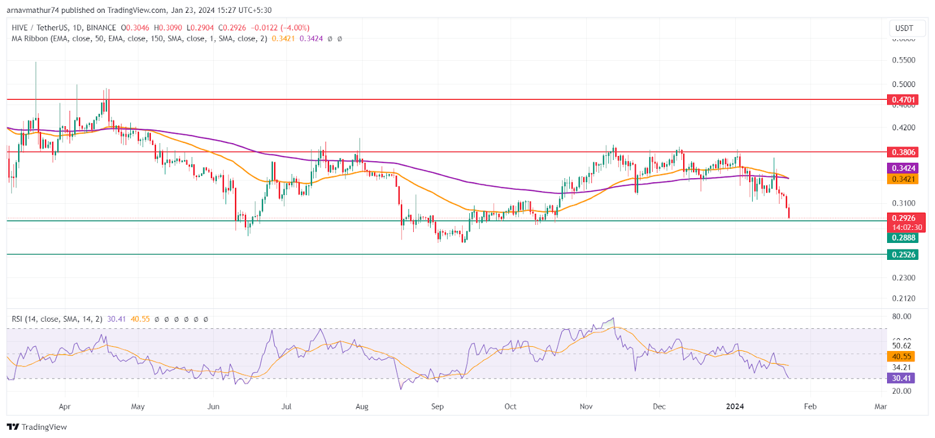Screen dimensions: 935x438
Task: Click the Sep label on time axis
Action: pos(437,406)
